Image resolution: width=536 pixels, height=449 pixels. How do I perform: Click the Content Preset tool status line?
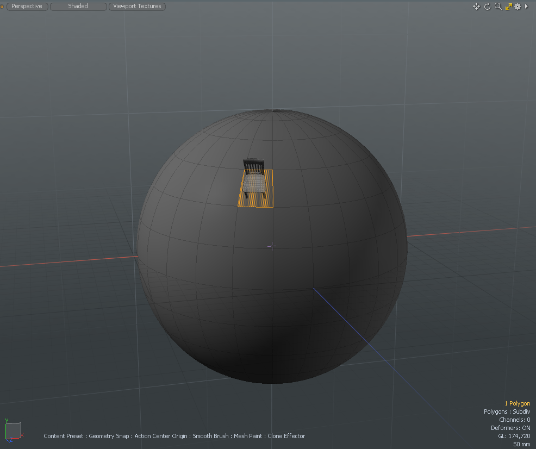tap(174, 436)
